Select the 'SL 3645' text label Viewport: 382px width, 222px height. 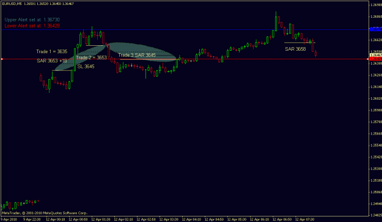(x=86, y=66)
